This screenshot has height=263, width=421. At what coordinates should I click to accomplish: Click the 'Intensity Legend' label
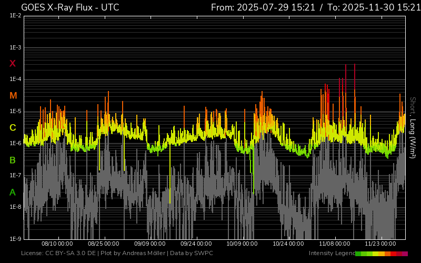point(332,253)
